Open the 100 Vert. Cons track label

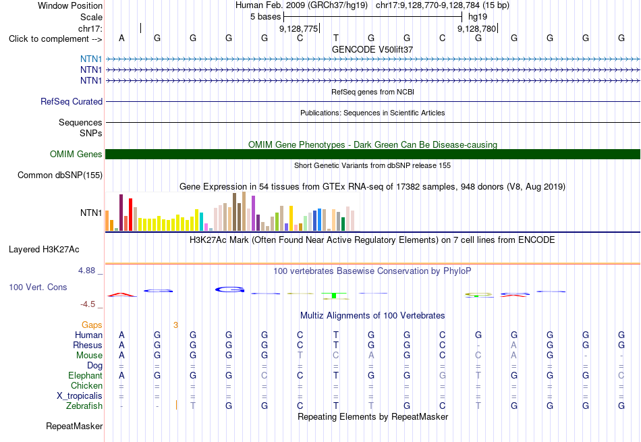pyautogui.click(x=38, y=287)
